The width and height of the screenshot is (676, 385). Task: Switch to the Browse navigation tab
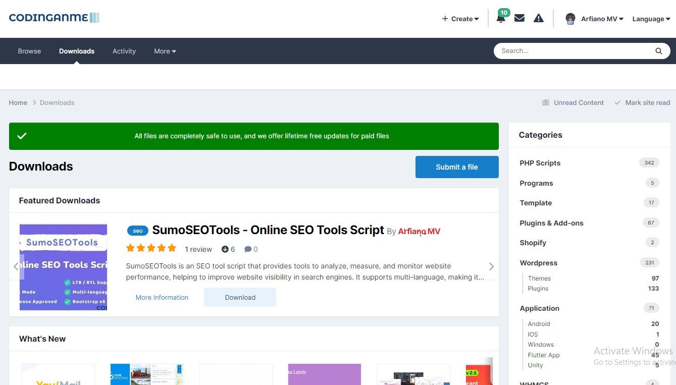tap(29, 51)
